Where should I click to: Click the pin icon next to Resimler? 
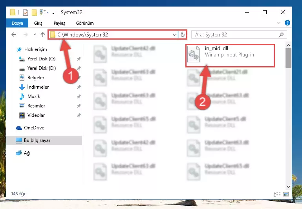coord(79,106)
